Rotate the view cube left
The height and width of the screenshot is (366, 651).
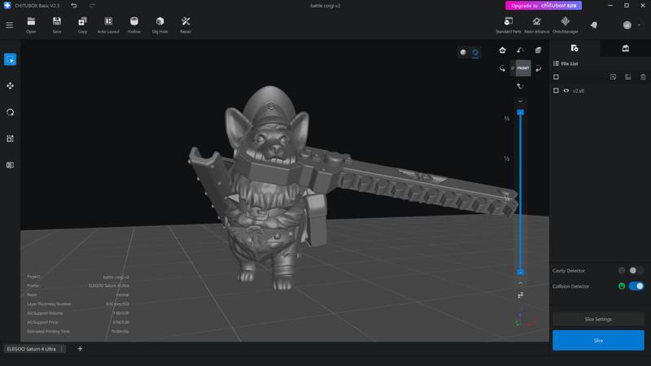click(502, 68)
